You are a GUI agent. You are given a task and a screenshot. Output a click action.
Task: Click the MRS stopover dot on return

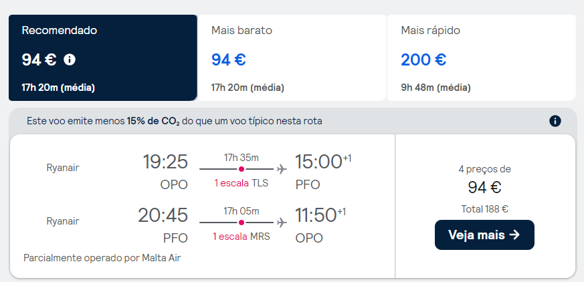[x=241, y=223]
